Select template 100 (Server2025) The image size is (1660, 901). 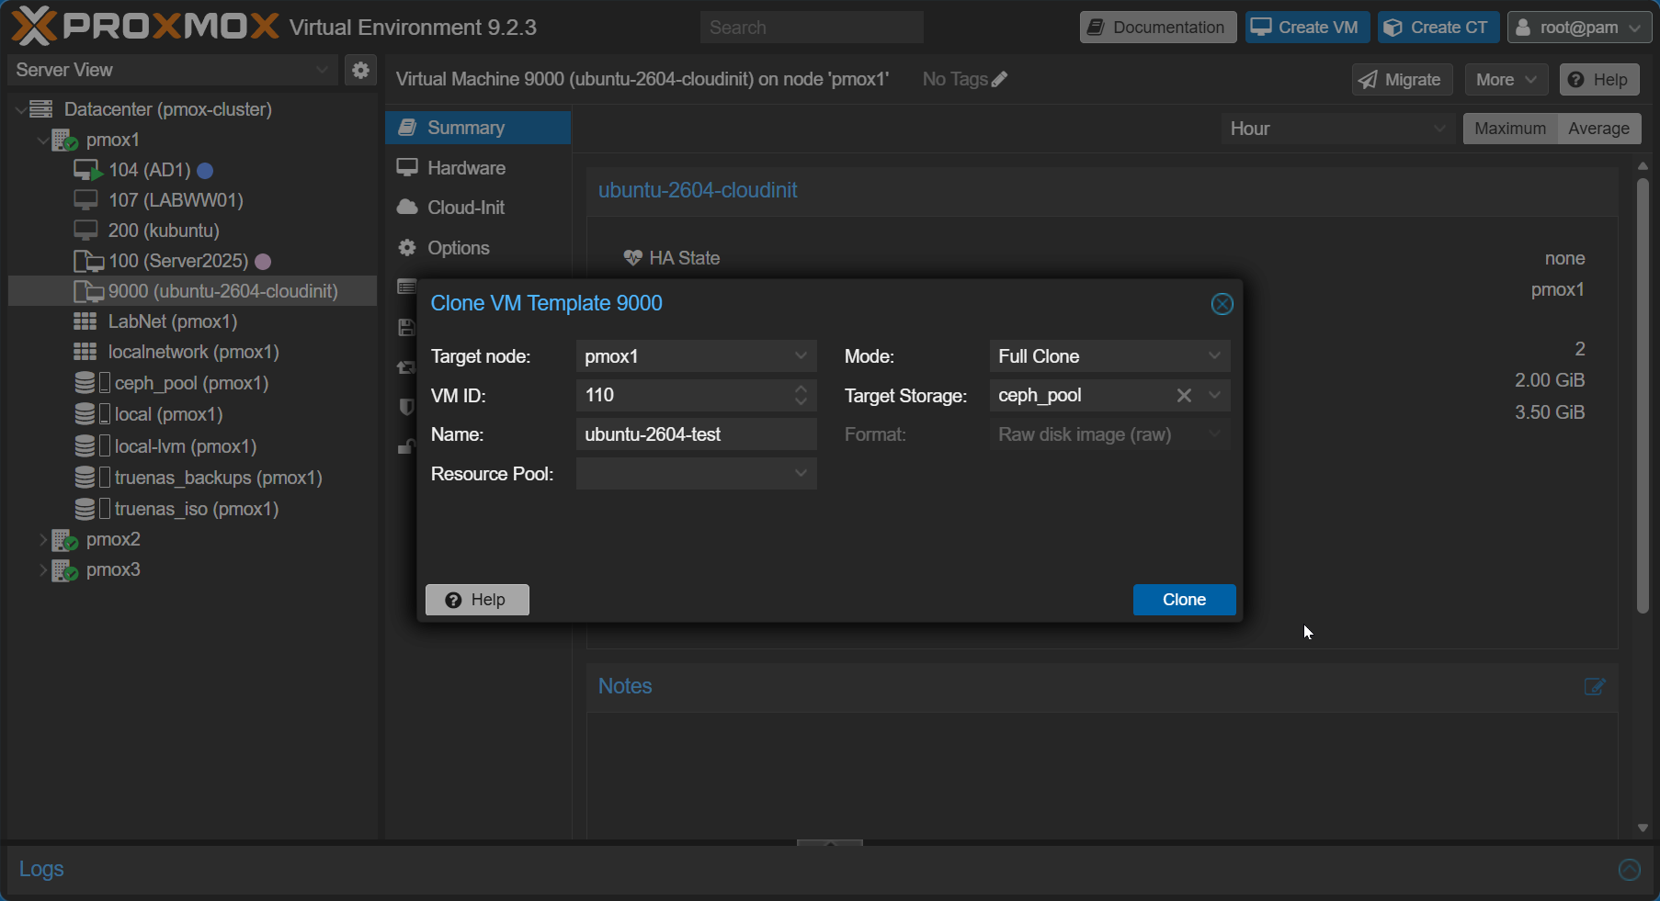click(192, 261)
